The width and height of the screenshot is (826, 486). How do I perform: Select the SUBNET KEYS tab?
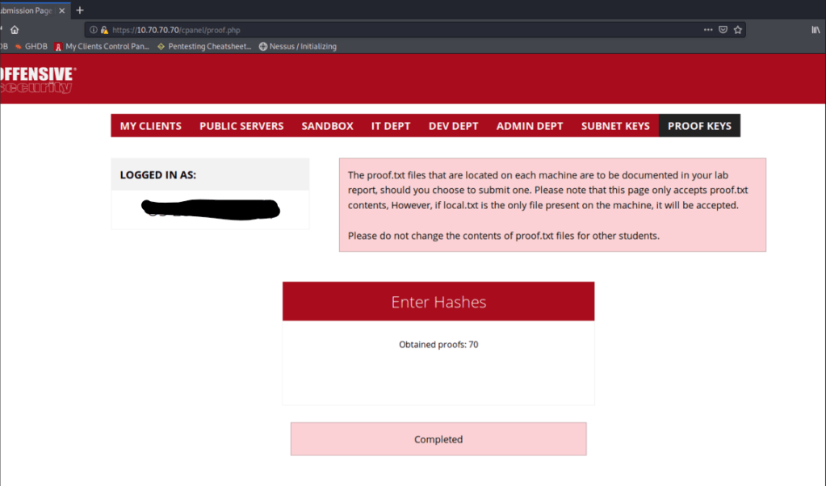614,126
